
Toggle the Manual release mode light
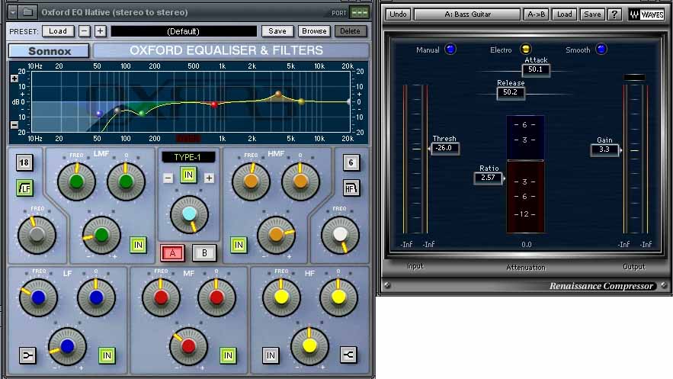click(x=450, y=49)
